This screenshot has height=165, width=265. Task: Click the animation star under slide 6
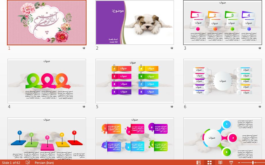tap(260, 106)
